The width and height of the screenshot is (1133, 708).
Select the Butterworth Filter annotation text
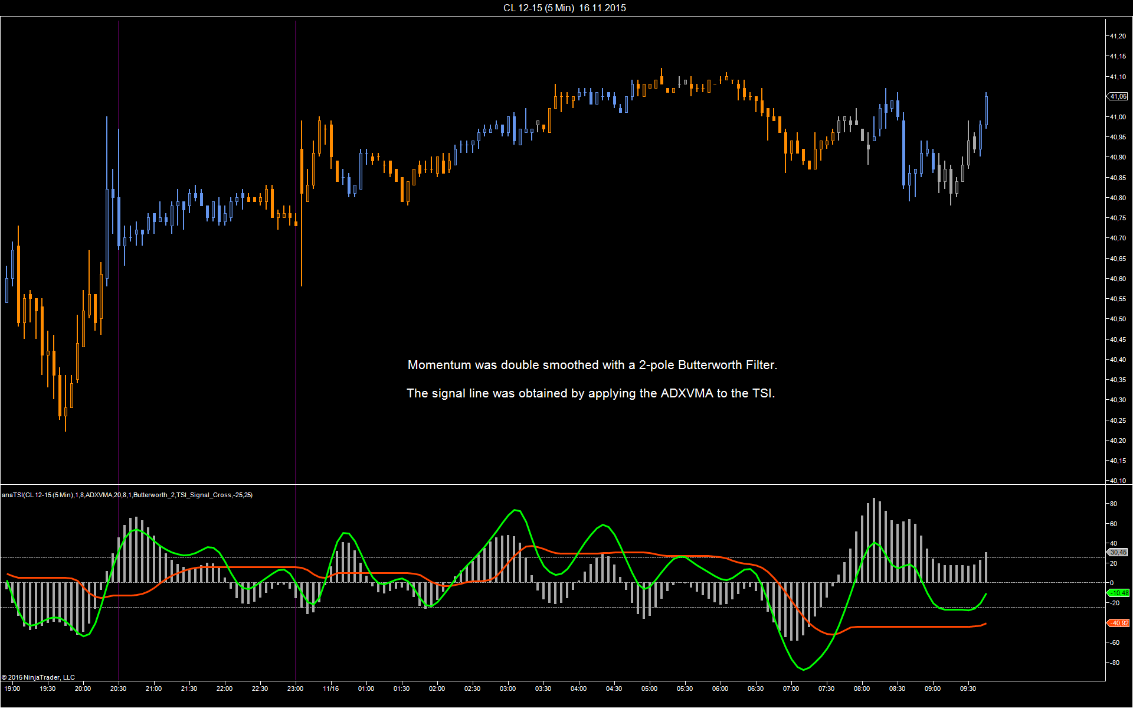coord(592,365)
